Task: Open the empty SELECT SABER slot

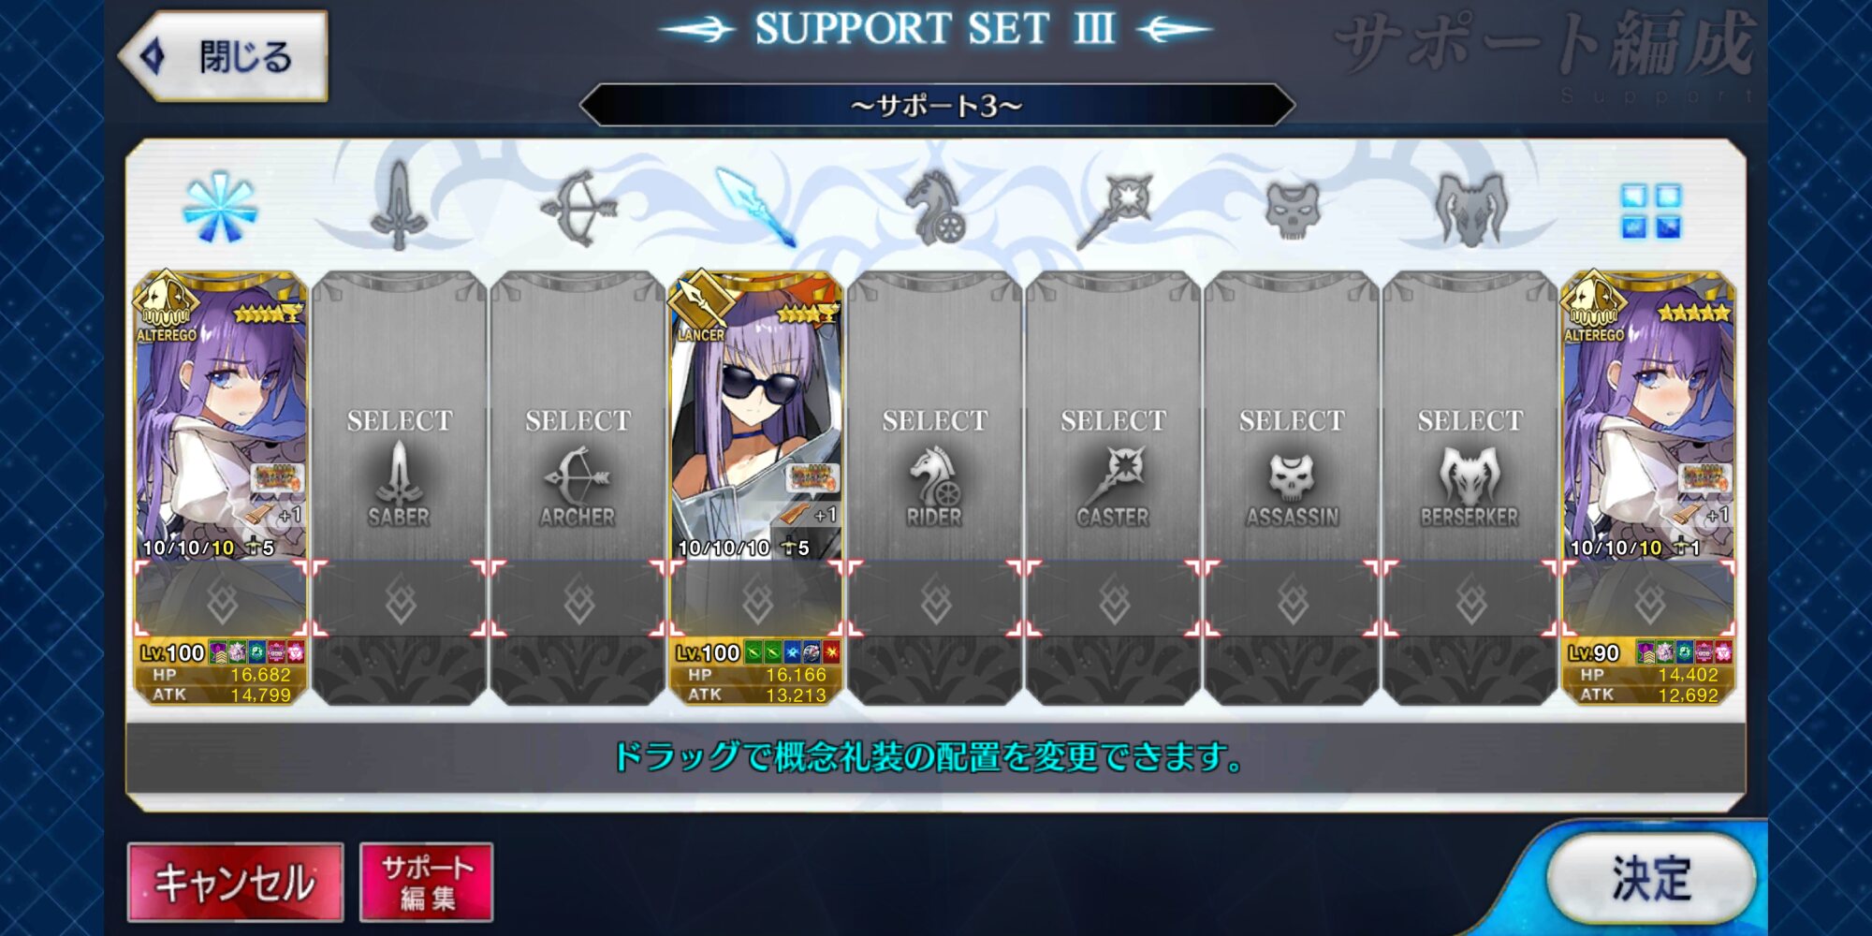Action: [400, 487]
